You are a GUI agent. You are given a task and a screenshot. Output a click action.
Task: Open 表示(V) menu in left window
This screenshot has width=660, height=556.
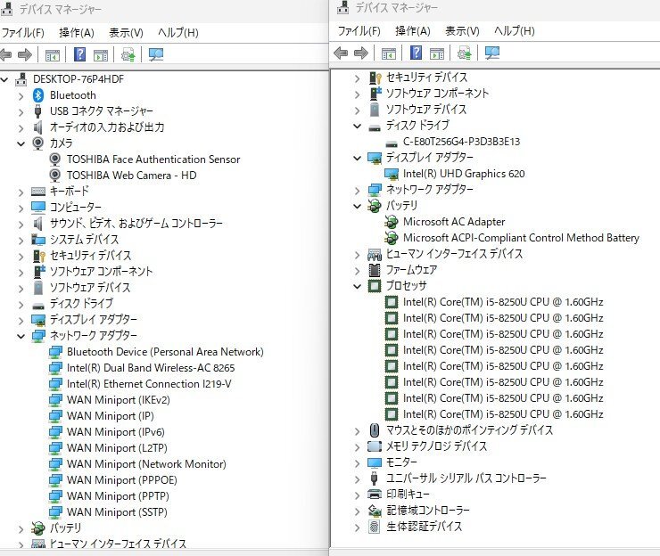pos(126,33)
